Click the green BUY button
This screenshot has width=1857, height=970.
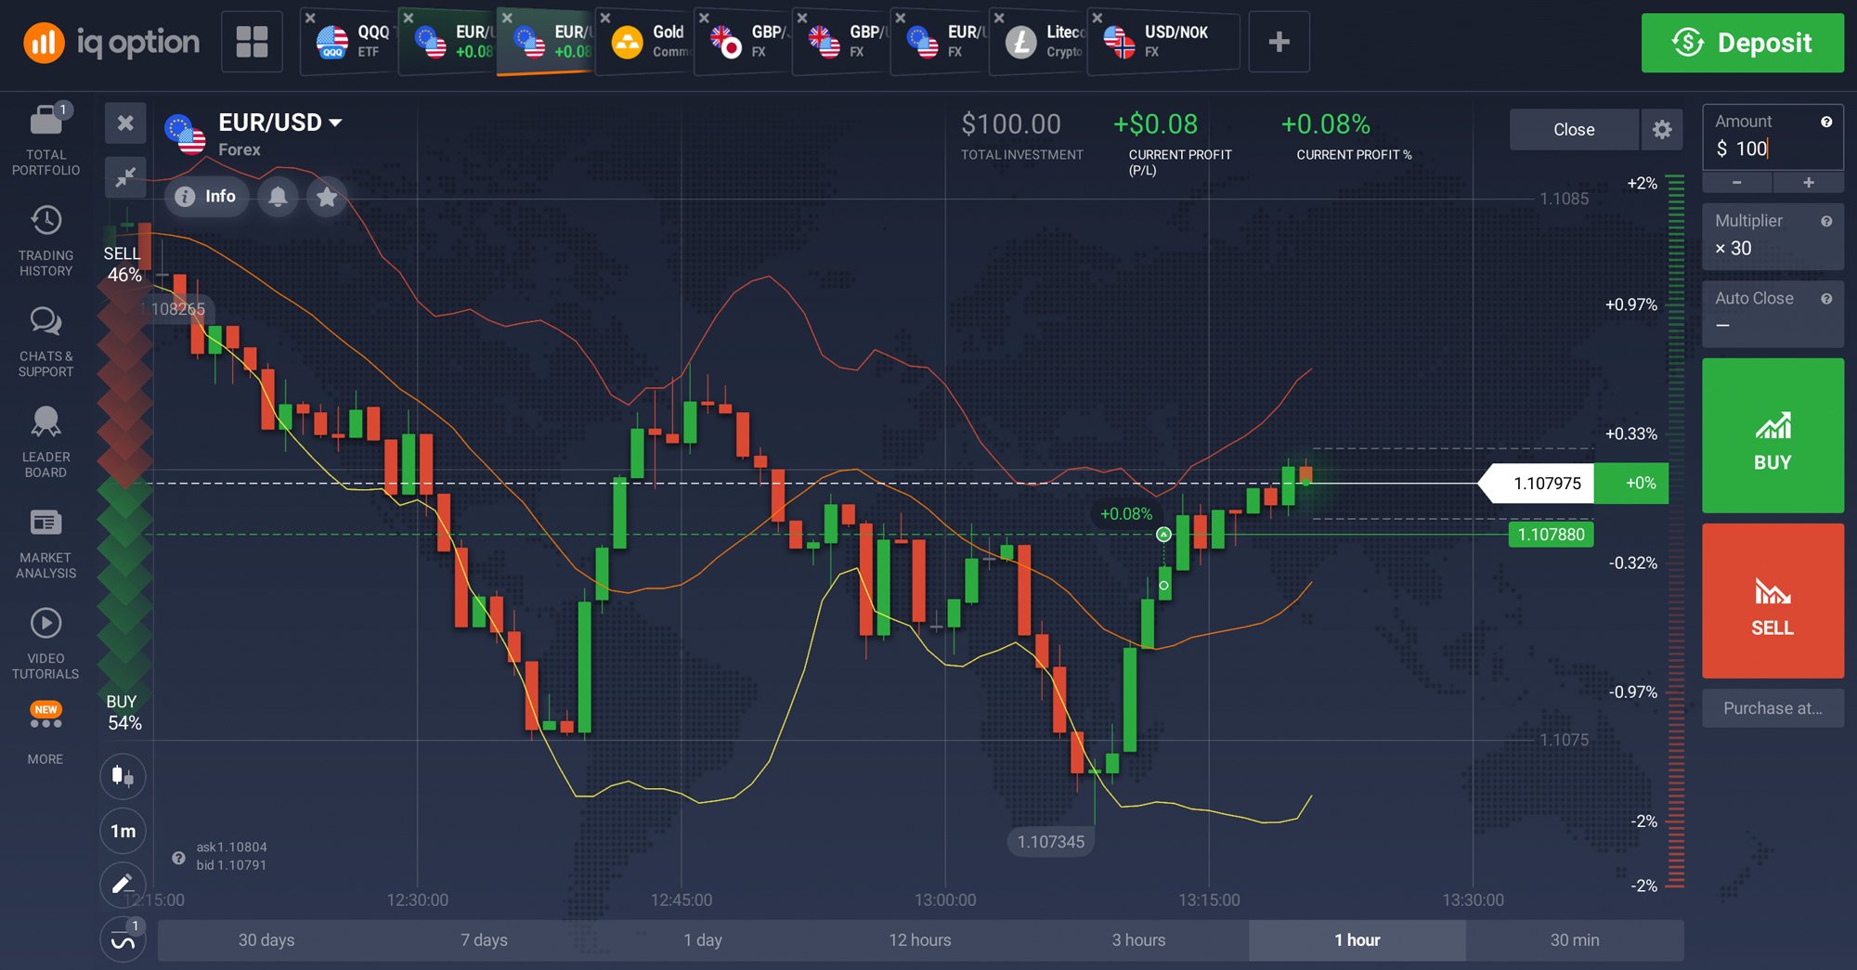(1773, 435)
